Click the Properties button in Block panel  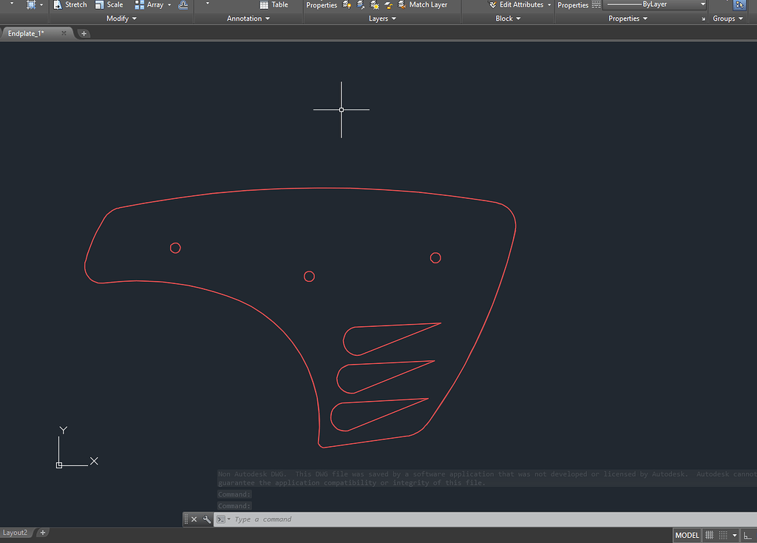point(576,4)
